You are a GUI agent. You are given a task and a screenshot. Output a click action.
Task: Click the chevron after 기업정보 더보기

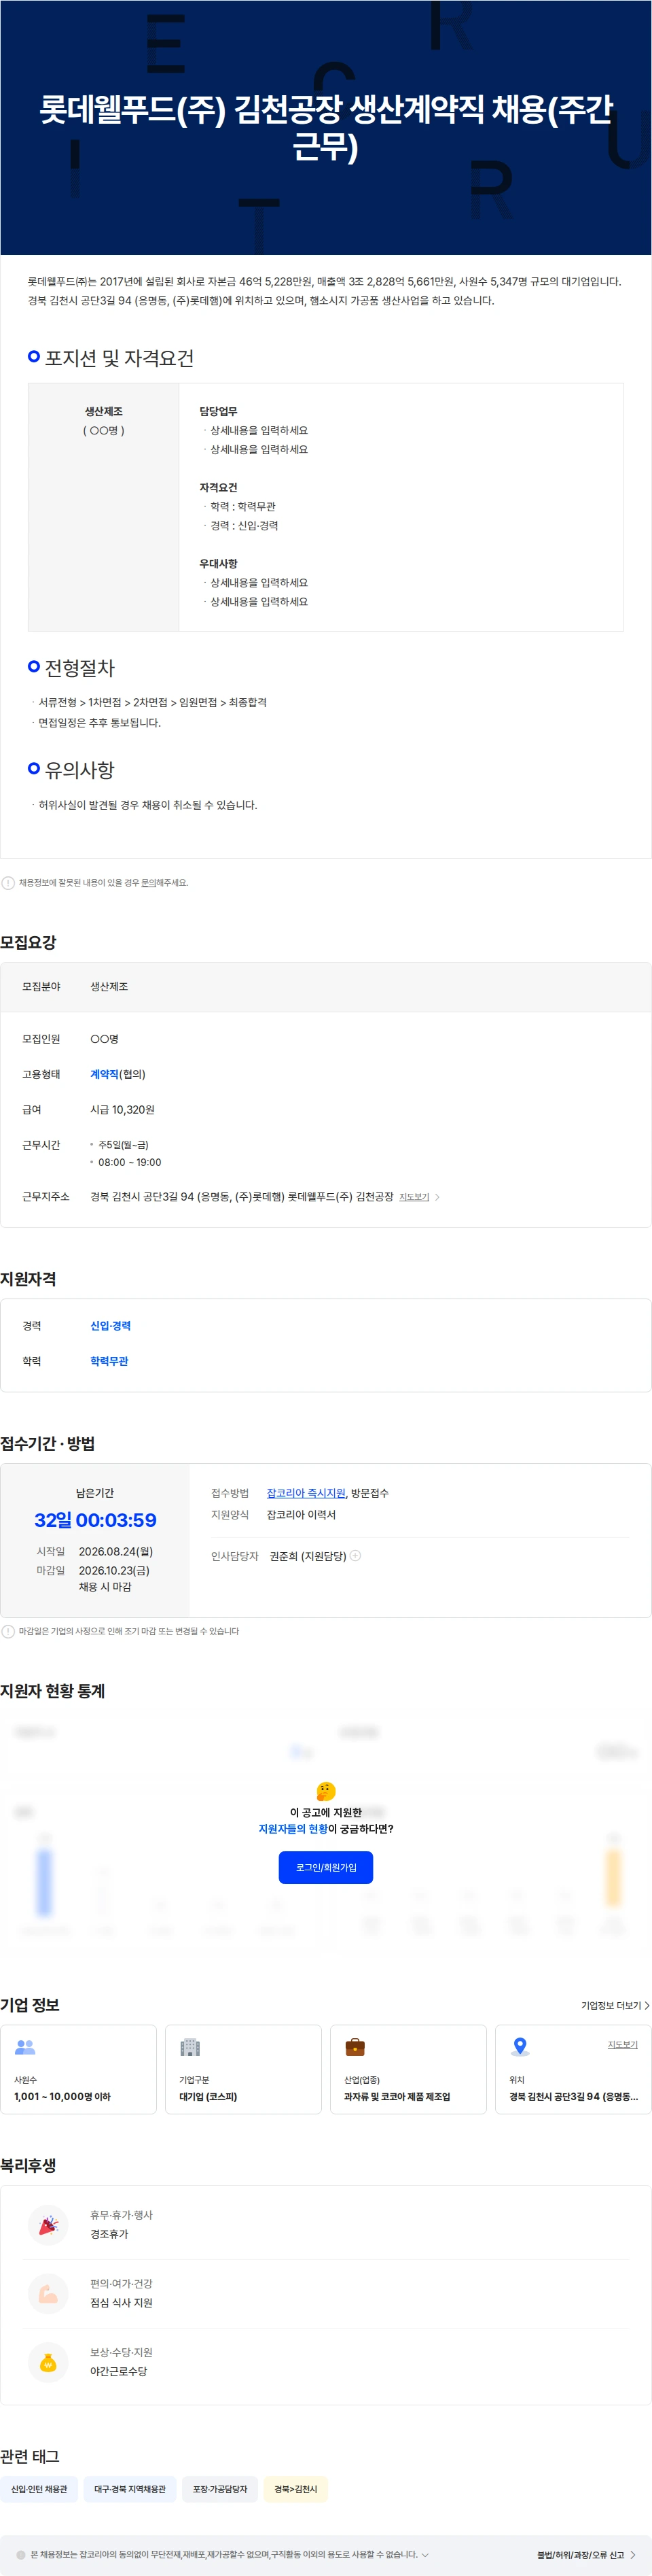647,2005
